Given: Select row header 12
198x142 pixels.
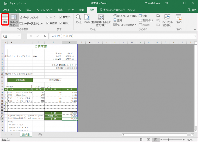Looking at the screenshot, I should [2, 81].
